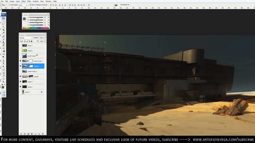Open the Window menu
This screenshot has width=255, height=143.
(48, 1)
